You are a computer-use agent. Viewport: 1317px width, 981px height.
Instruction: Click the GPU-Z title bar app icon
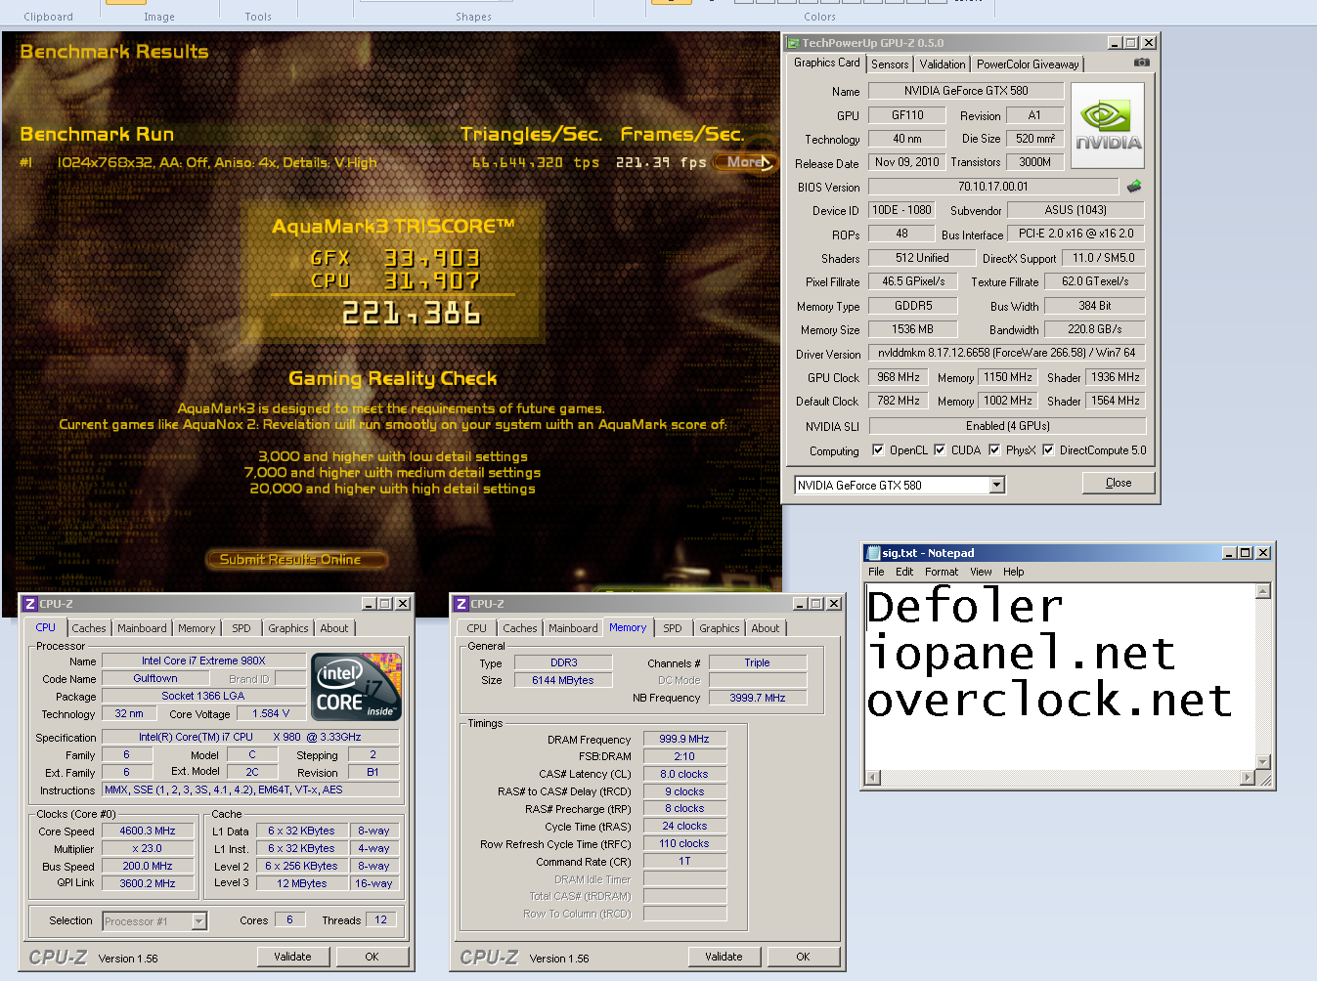tap(794, 43)
